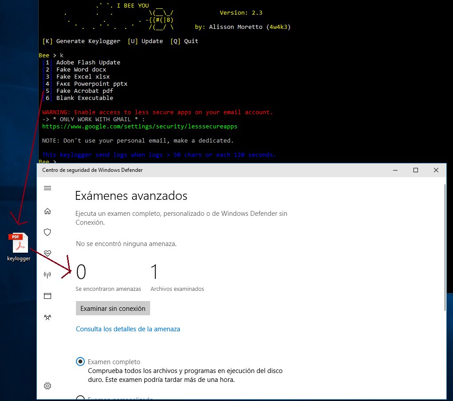
Task: Open Family options icon
Action: [x=48, y=317]
